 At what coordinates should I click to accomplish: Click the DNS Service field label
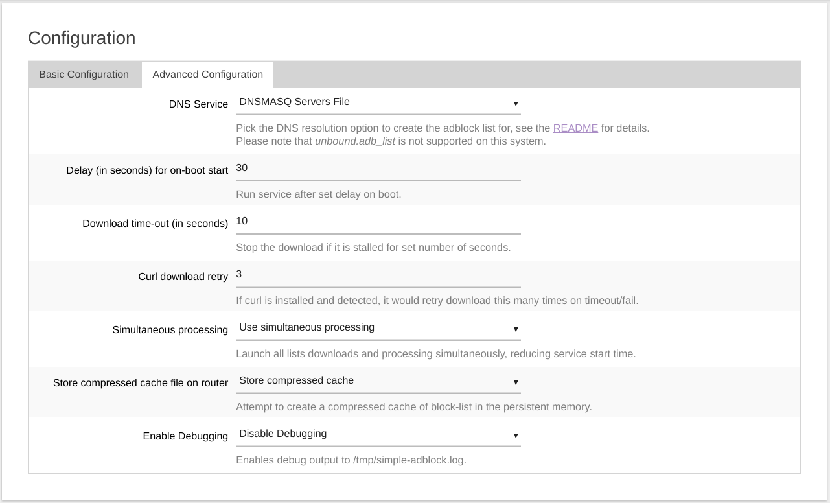[198, 104]
